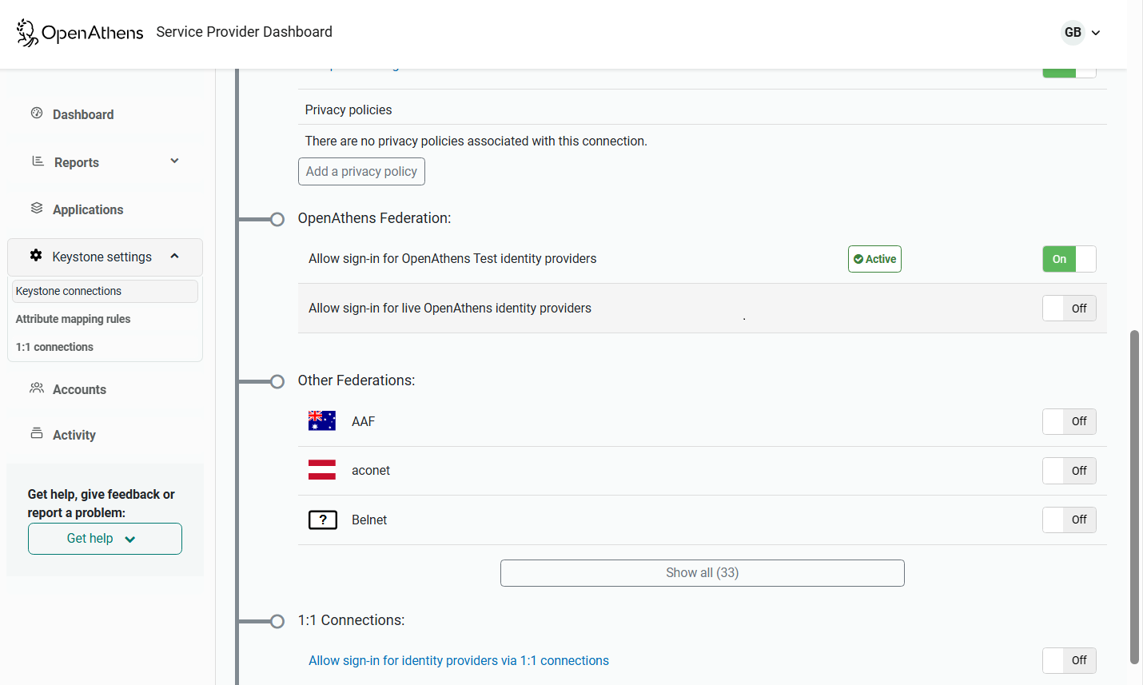This screenshot has height=685, width=1143.
Task: Open the Accounts section
Action: click(79, 389)
